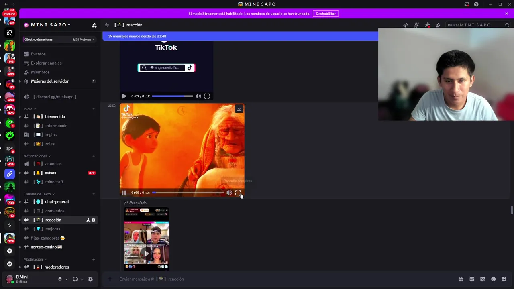Open the threads icon in the channel header
Screen dimensions: 514x289
point(406,25)
